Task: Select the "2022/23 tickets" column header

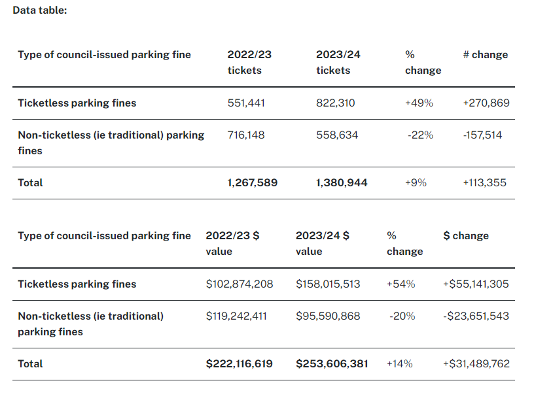Action: [x=249, y=63]
